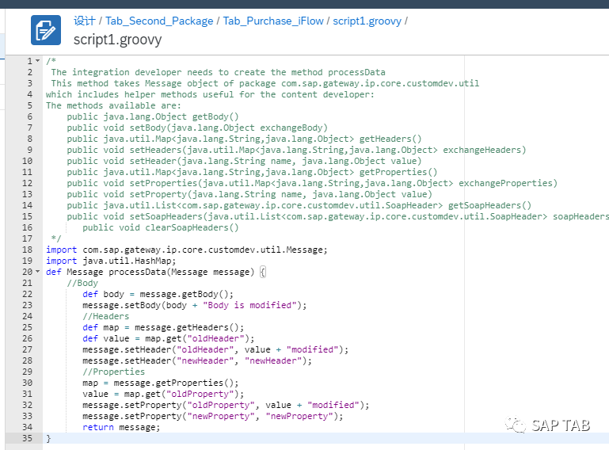Click the '//Properties' comment line

pyautogui.click(x=113, y=372)
